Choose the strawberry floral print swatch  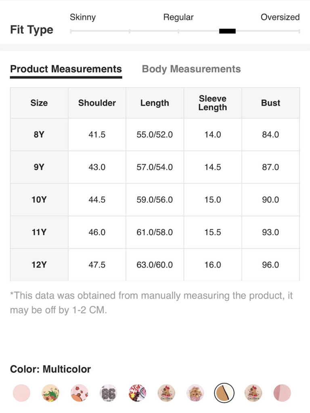(50, 393)
